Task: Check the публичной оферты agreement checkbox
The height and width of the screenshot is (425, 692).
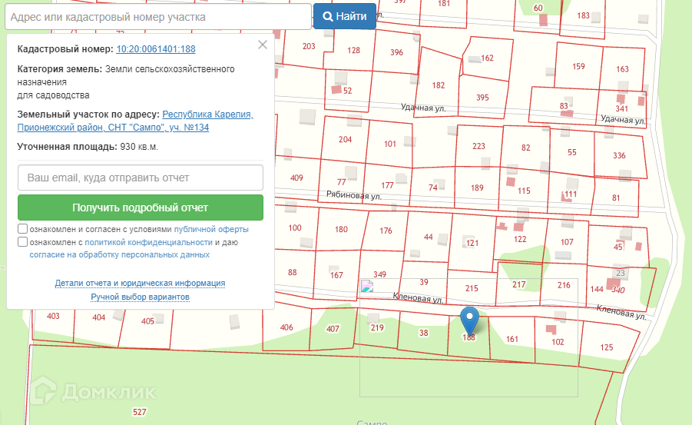Action: (22, 229)
